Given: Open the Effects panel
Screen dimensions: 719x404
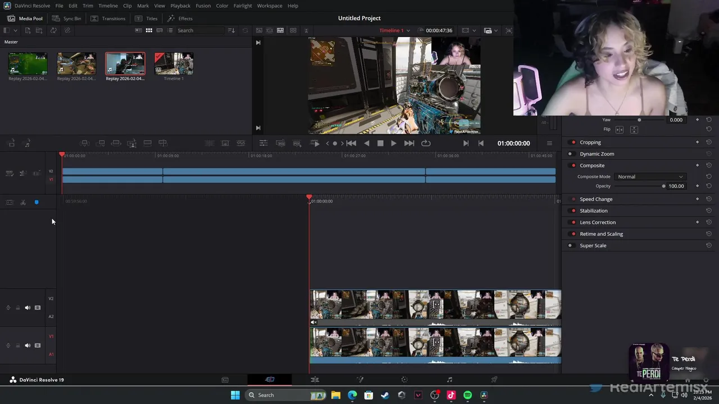Looking at the screenshot, I should pyautogui.click(x=180, y=19).
